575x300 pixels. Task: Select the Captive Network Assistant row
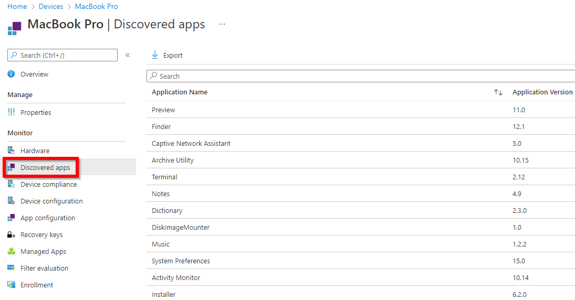coord(361,143)
